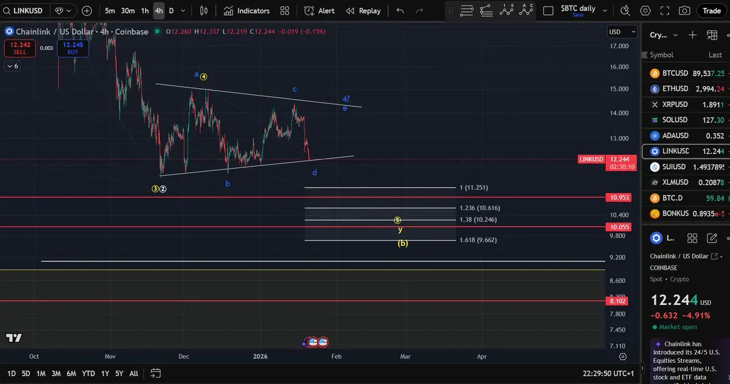Sort watchlist by Symbol column header
The height and width of the screenshot is (384, 730).
(661, 55)
